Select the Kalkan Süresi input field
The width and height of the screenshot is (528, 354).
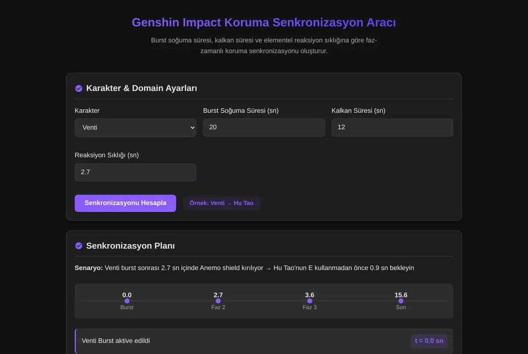(392, 127)
